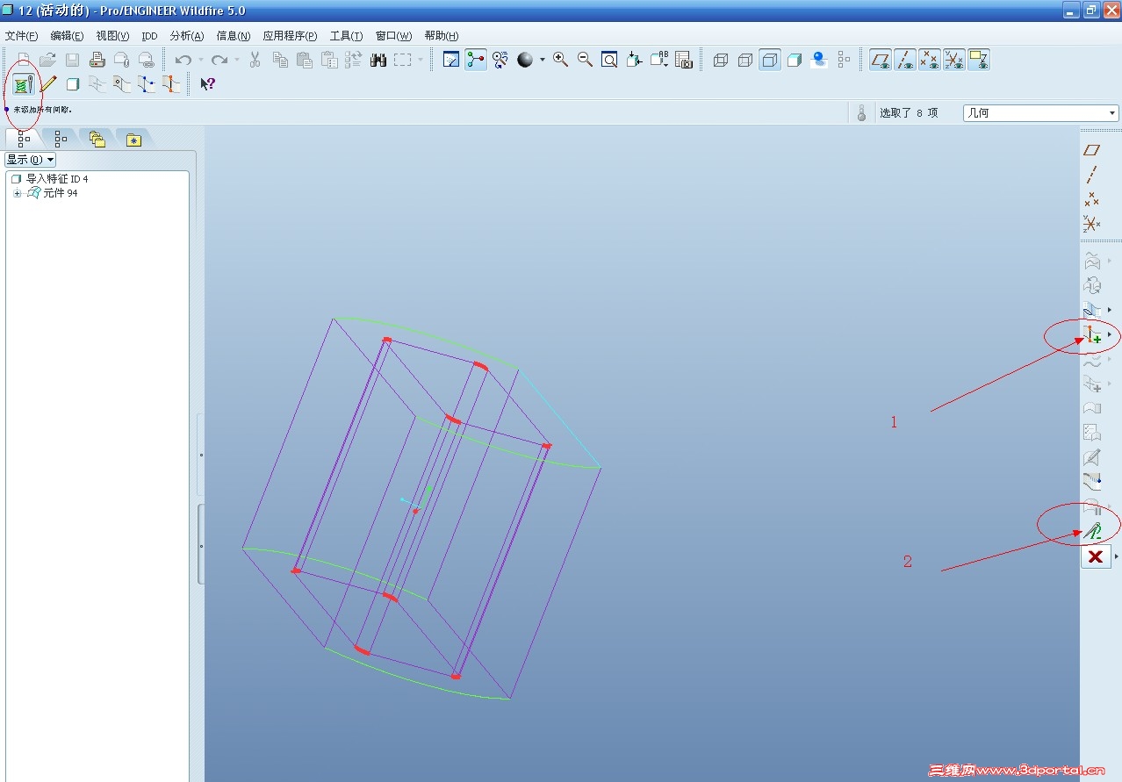Open the 几何 selection filter dropdown

coord(1040,112)
